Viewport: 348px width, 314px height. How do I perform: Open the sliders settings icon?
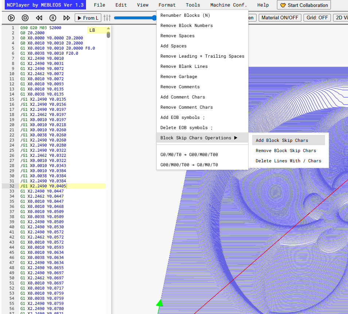coord(107,18)
